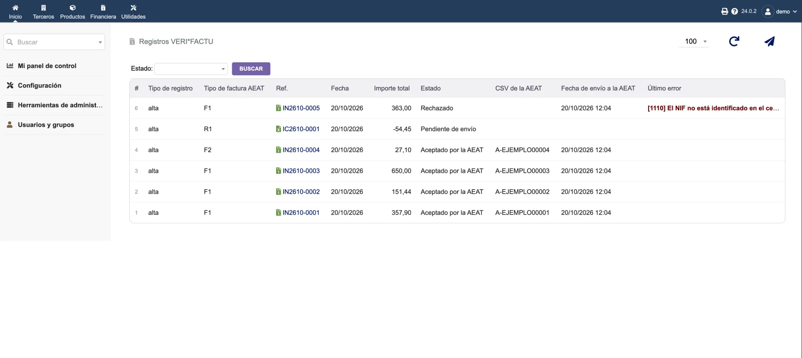This screenshot has width=802, height=358.
Task: Click the Registros VERI*FACTU title icon
Action: pyautogui.click(x=132, y=42)
